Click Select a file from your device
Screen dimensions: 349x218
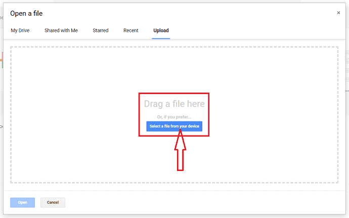pos(174,126)
